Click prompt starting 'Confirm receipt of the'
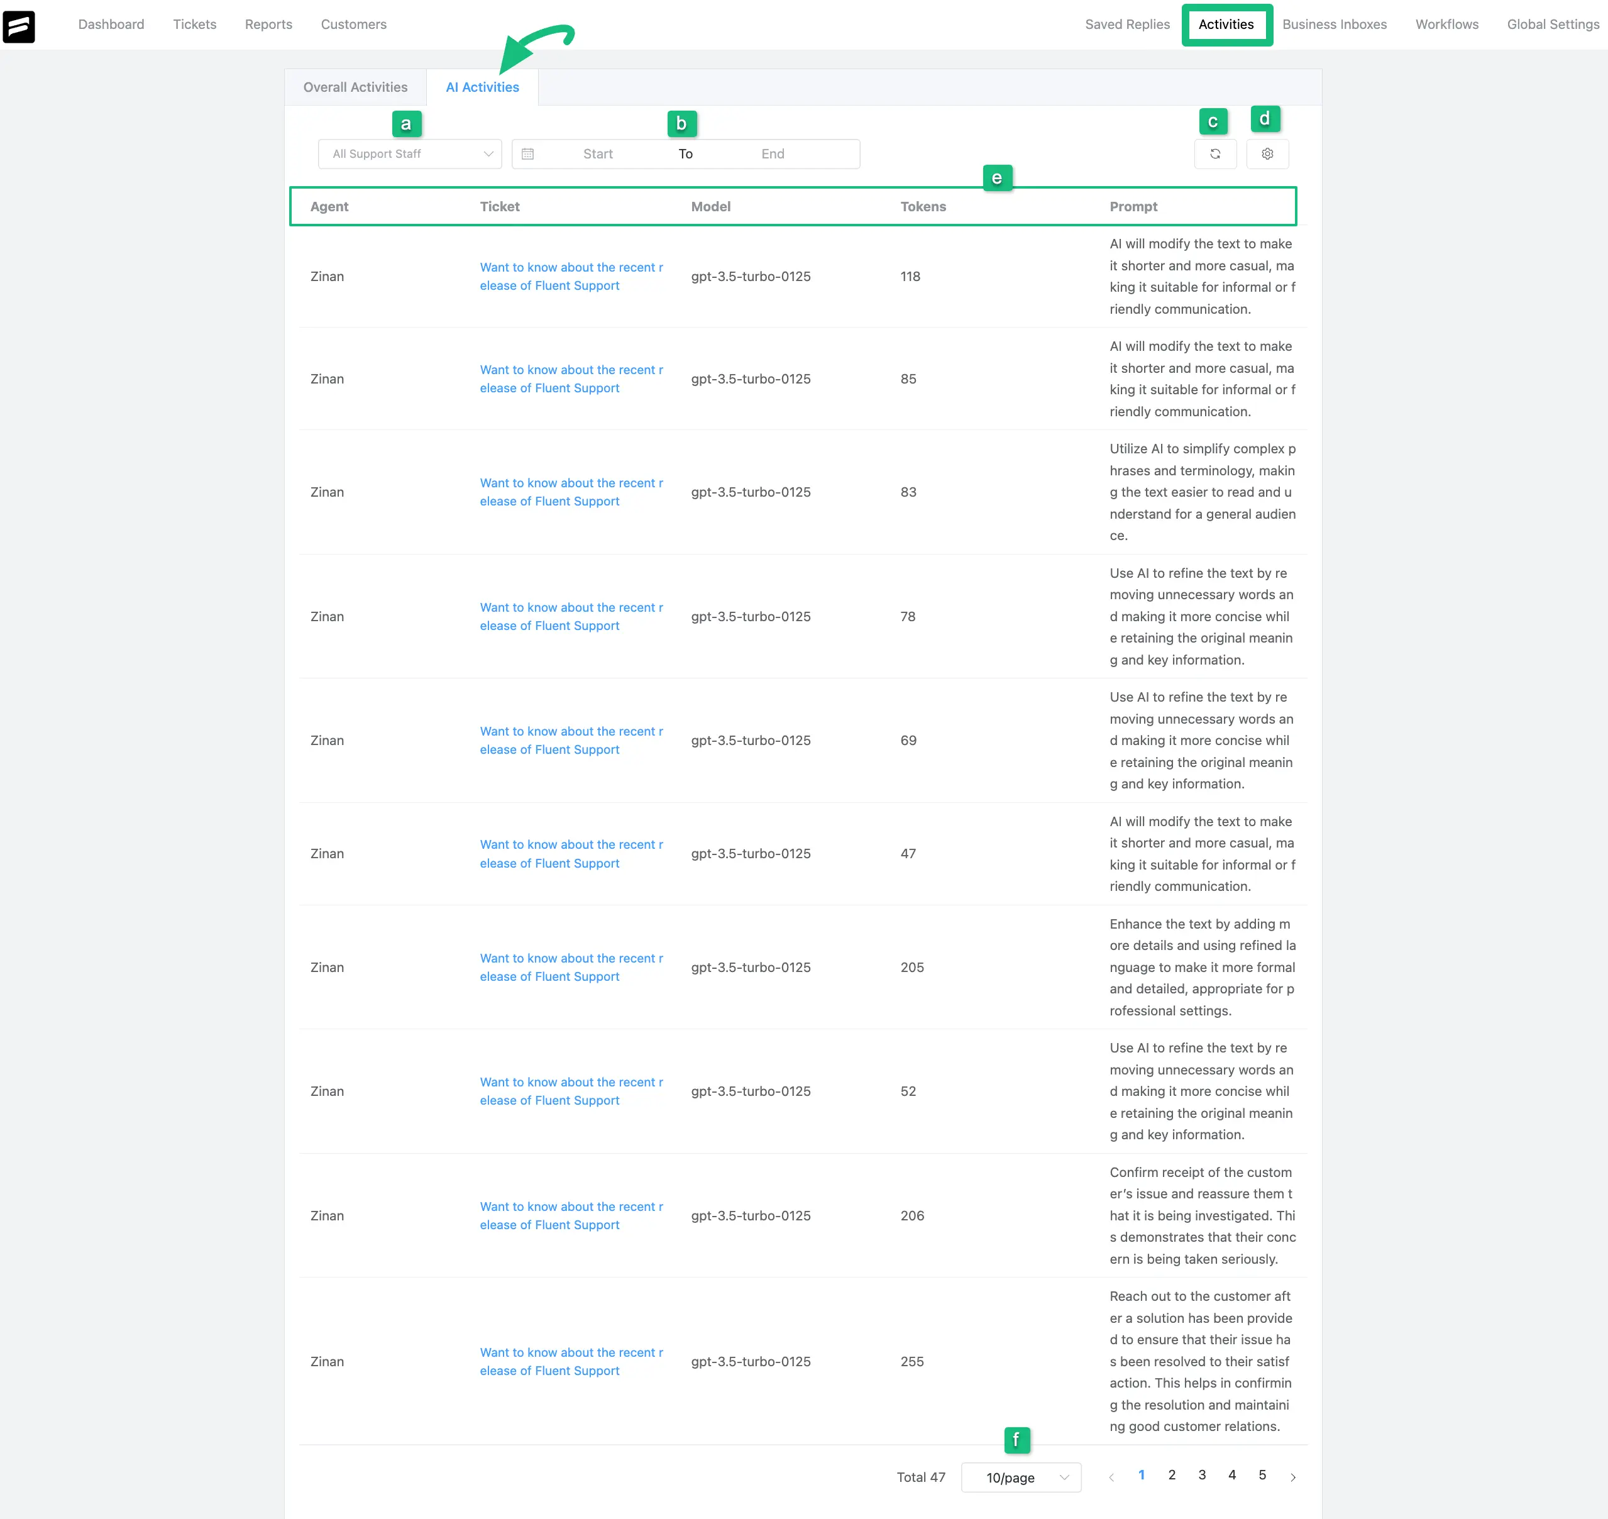The width and height of the screenshot is (1608, 1519). tap(1203, 1216)
